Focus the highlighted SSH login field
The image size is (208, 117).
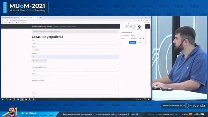[75, 57]
